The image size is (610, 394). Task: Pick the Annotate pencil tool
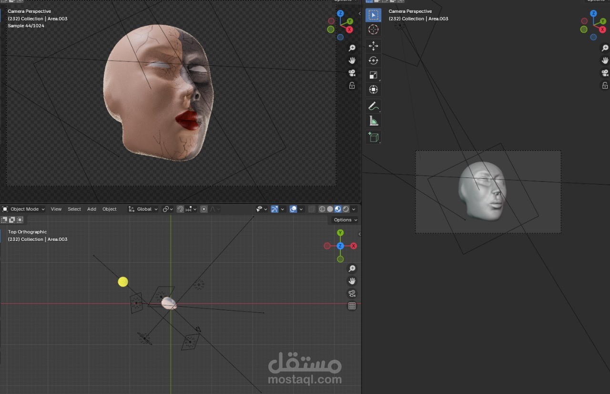pyautogui.click(x=373, y=106)
